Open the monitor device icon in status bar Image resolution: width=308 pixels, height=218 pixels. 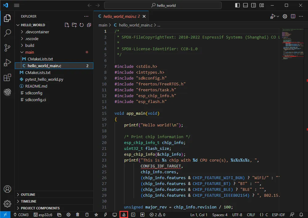115,215
